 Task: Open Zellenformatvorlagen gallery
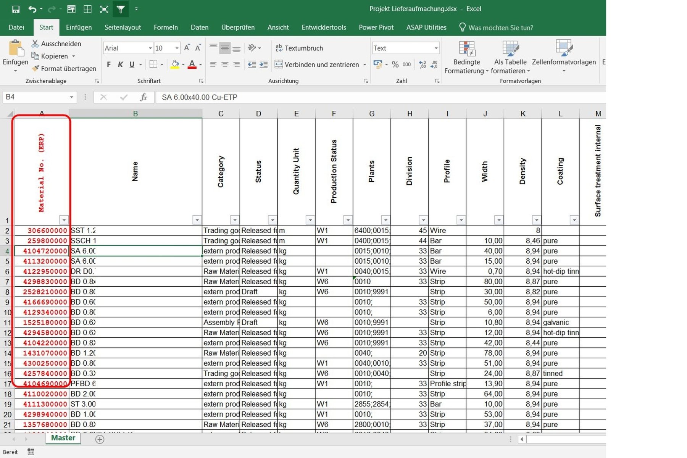[x=564, y=56]
